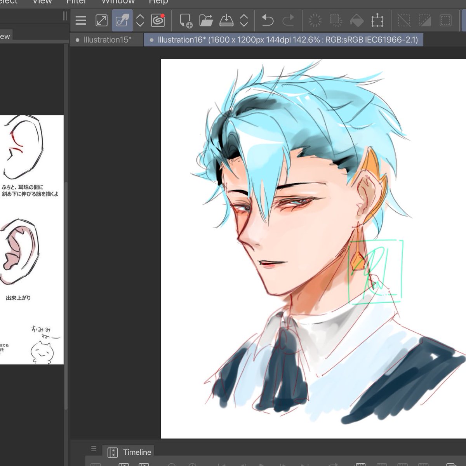
Task: Expand the chevron beside the pen mode toggle
Action: click(x=140, y=20)
